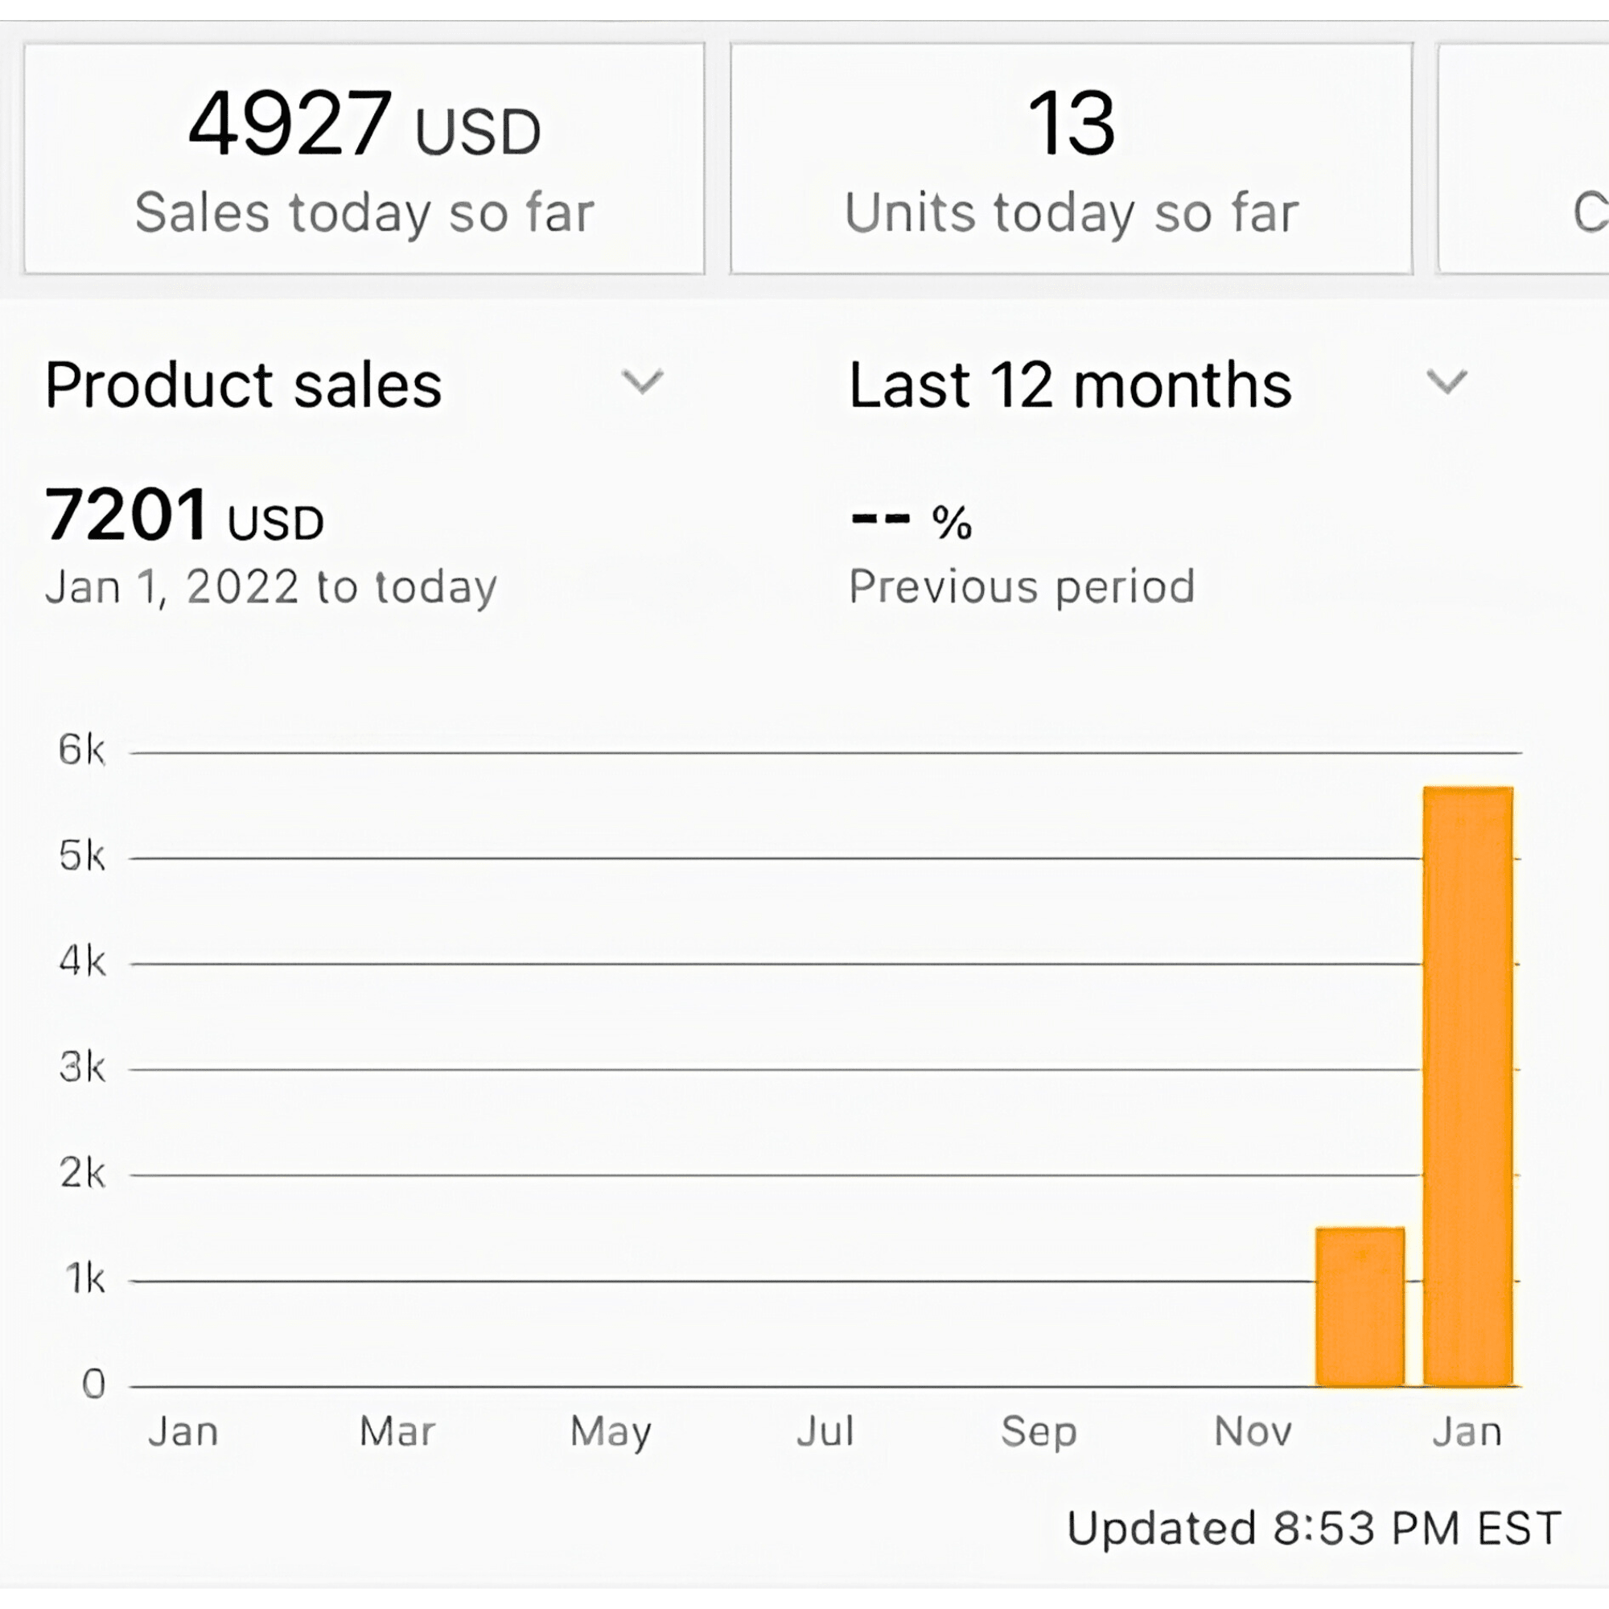Screen dimensions: 1609x1609
Task: Click the Nov label on chart axis
Action: coord(1253,1432)
